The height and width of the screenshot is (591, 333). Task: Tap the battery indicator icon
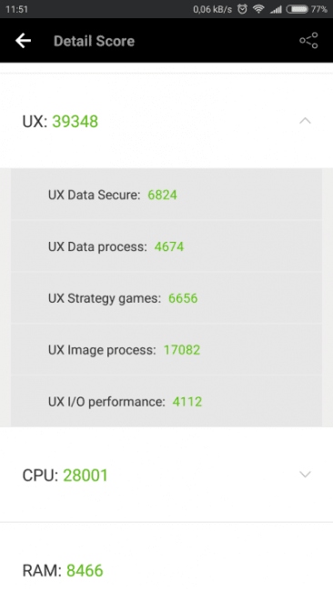[298, 9]
